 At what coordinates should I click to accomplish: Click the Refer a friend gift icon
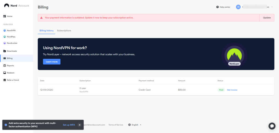click(5, 80)
